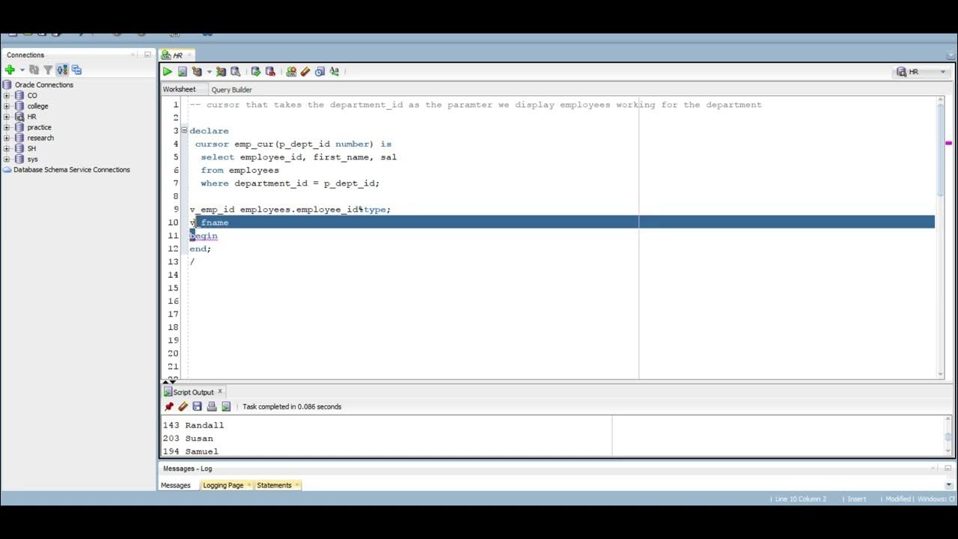This screenshot has height=539, width=958.
Task: Close the Logging Page tab
Action: [x=249, y=485]
